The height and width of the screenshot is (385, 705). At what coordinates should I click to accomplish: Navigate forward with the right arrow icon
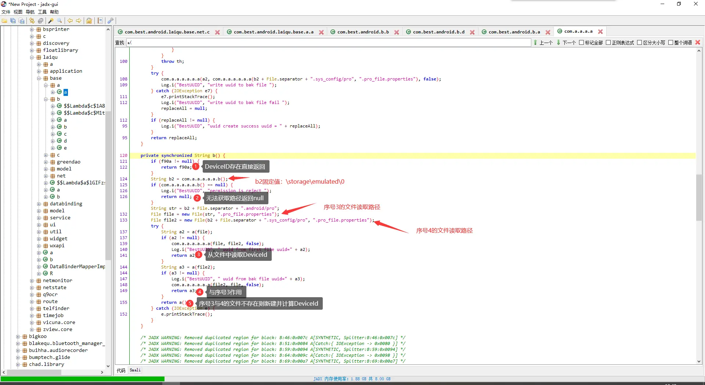[79, 21]
